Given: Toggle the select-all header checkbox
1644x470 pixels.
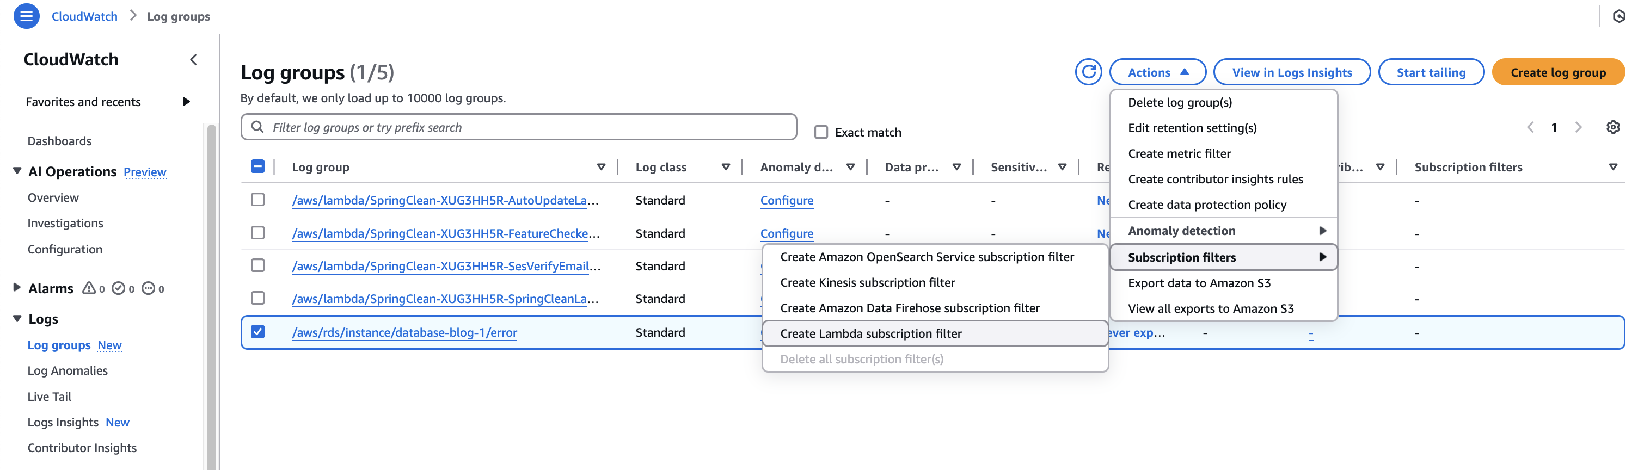Looking at the screenshot, I should 258,166.
